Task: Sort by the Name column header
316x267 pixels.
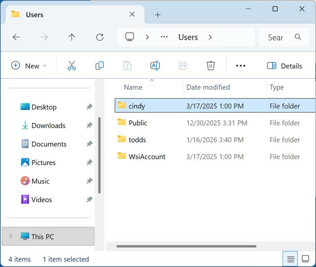Action: point(133,87)
